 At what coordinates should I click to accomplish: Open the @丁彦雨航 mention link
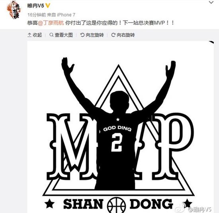coord(51,23)
